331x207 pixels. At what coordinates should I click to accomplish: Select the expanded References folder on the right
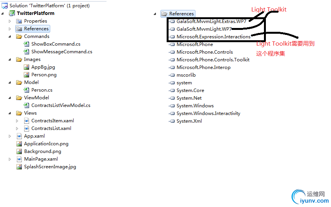pyautogui.click(x=178, y=14)
